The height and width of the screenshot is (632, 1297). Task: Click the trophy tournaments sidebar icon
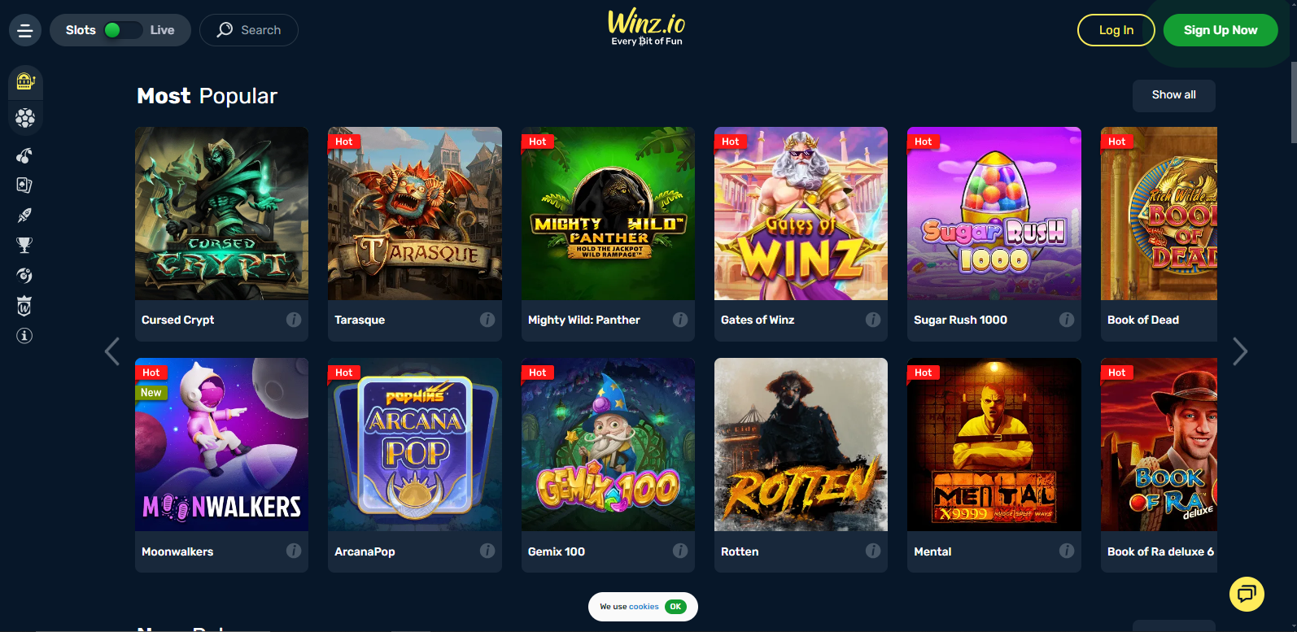coord(24,245)
